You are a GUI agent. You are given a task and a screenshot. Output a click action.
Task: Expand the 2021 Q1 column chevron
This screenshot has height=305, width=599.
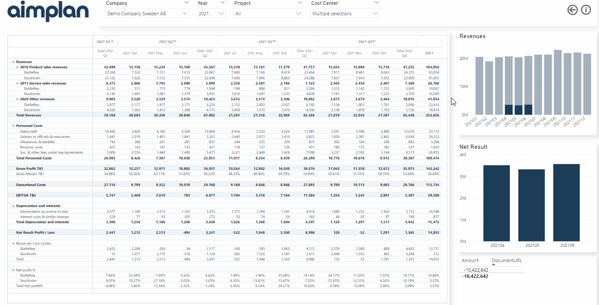click(112, 42)
